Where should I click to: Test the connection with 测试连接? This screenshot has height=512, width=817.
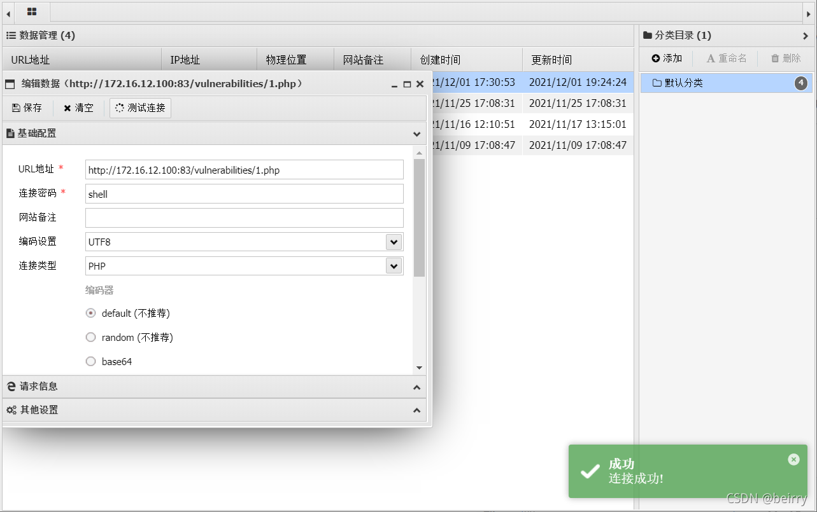140,108
